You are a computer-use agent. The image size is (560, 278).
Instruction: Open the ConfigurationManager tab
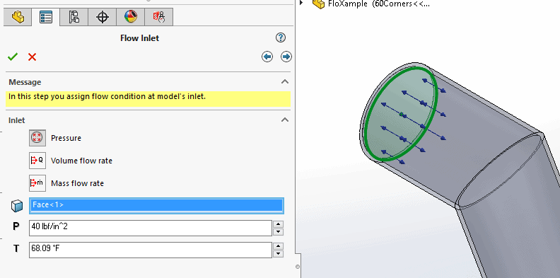click(74, 17)
